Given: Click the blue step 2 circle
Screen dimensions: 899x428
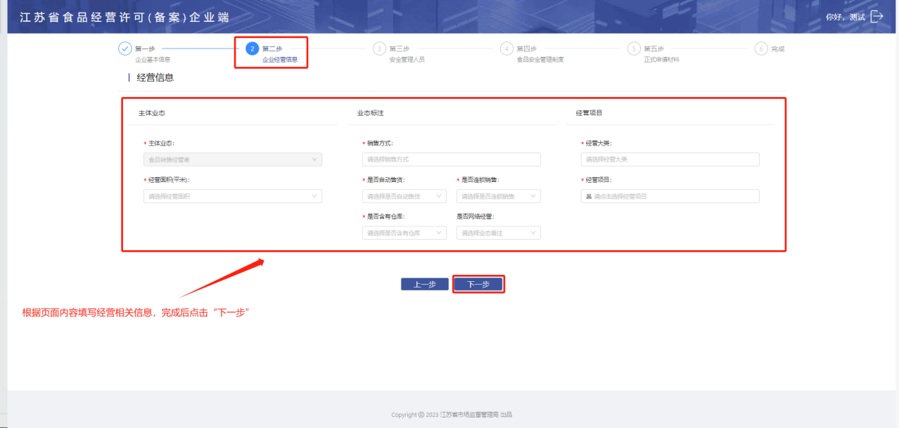Looking at the screenshot, I should [x=252, y=48].
